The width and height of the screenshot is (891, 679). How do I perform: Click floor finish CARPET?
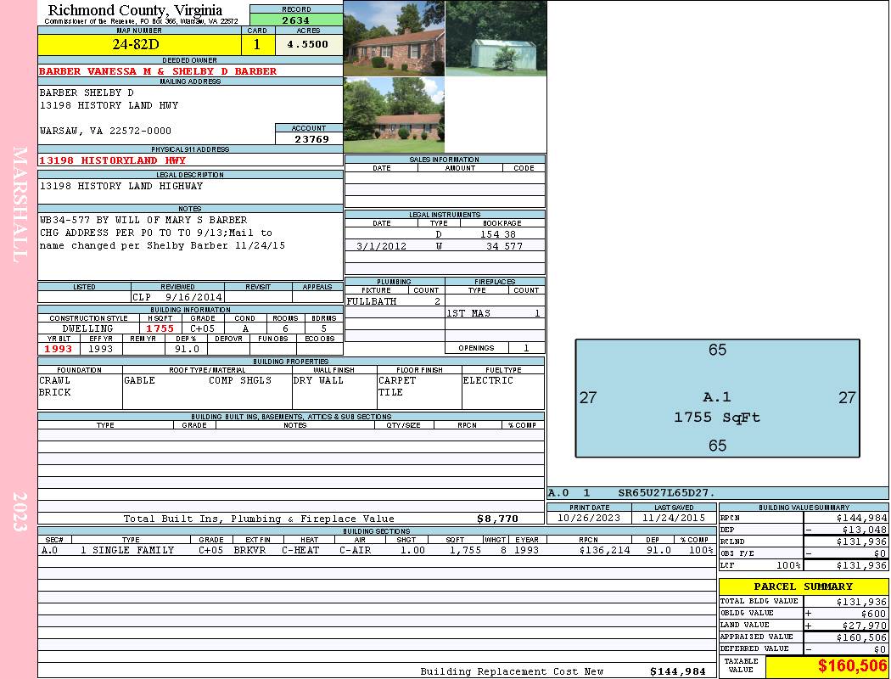click(x=397, y=380)
